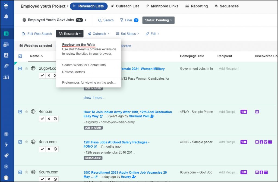The width and height of the screenshot is (278, 182).
Task: Click the rocket icon in the sidebar
Action: [x=6, y=156]
